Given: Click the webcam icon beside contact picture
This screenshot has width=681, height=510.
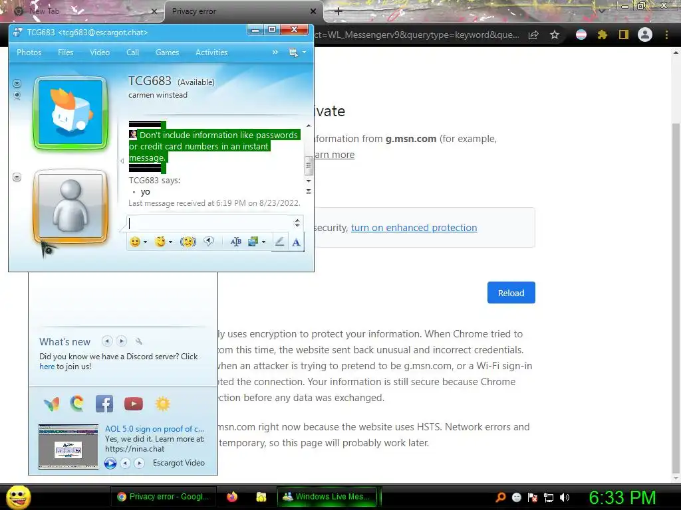Looking at the screenshot, I should (x=17, y=96).
